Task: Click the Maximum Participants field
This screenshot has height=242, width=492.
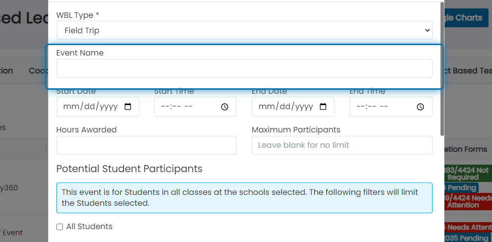Action: (342, 145)
